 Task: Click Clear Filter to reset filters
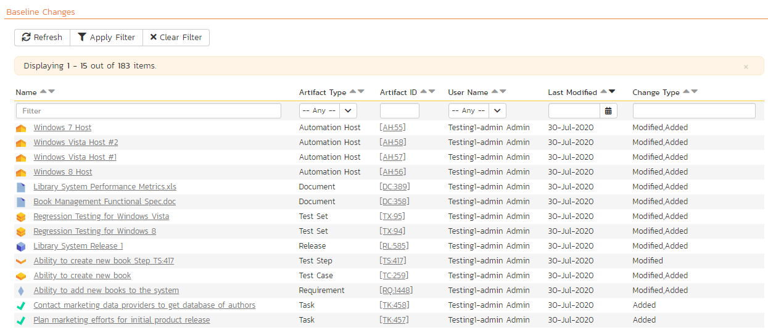[176, 38]
